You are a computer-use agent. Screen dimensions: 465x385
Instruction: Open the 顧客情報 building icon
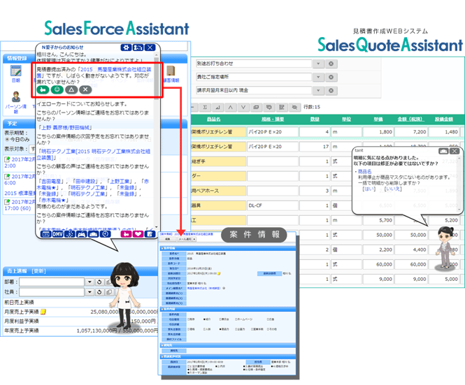point(171,71)
